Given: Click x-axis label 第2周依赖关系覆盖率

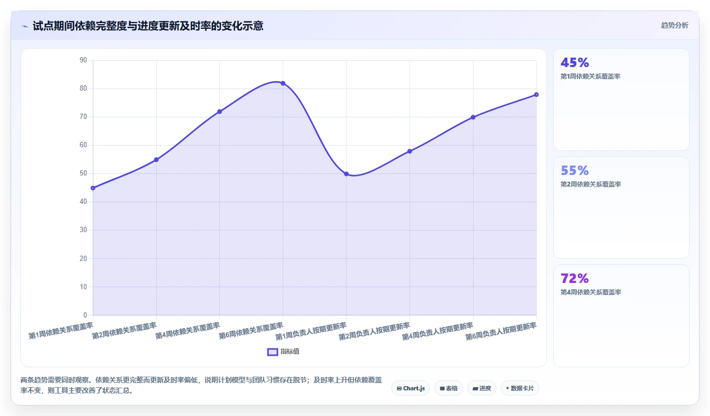Looking at the screenshot, I should click(x=124, y=331).
